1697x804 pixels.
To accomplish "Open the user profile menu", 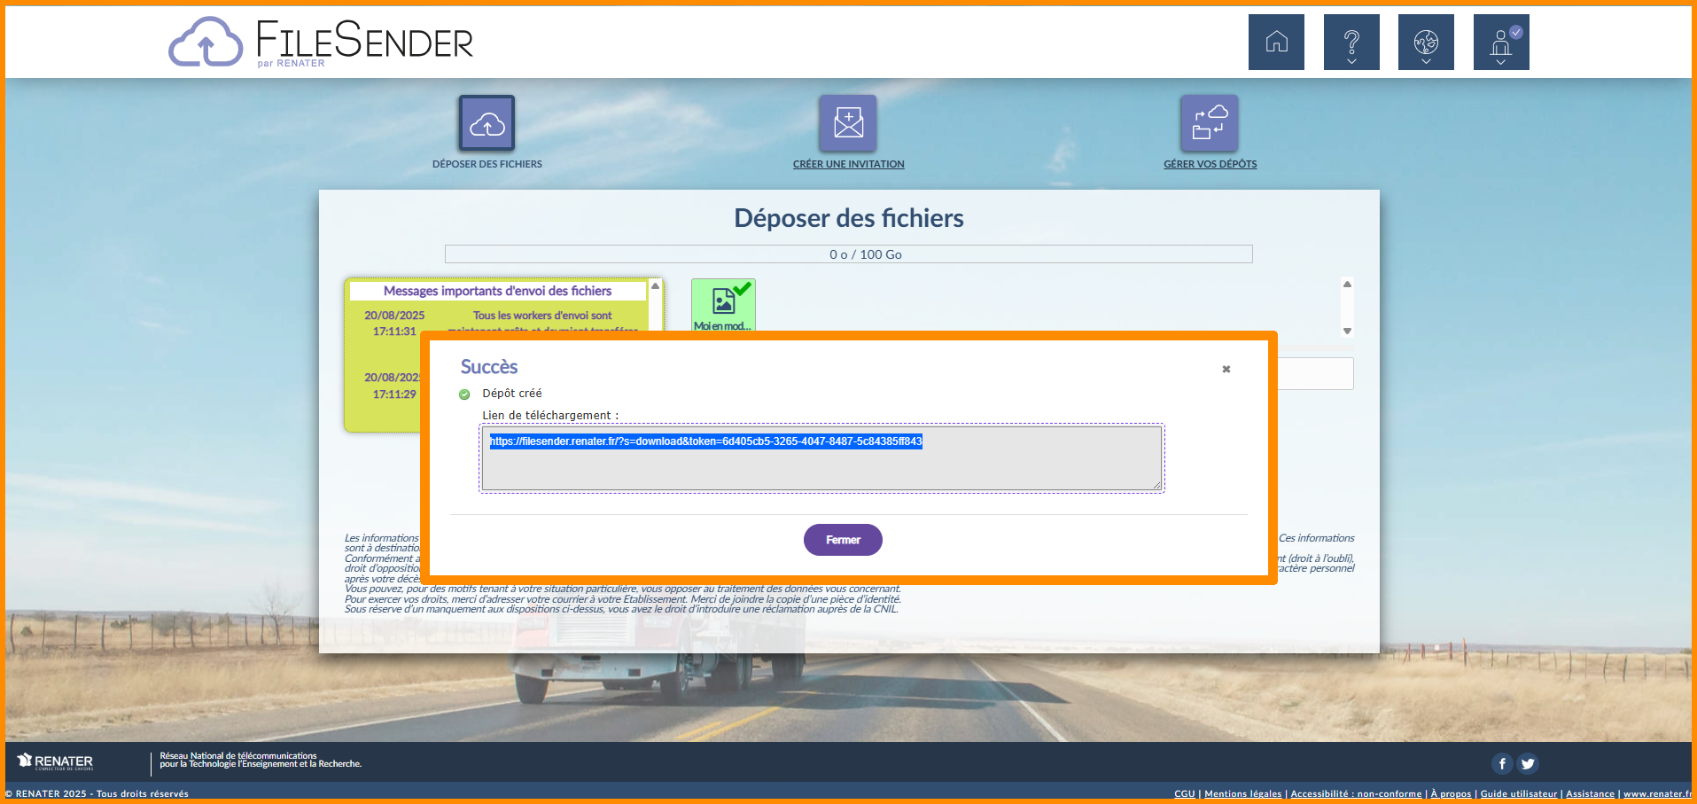I will 1501,42.
